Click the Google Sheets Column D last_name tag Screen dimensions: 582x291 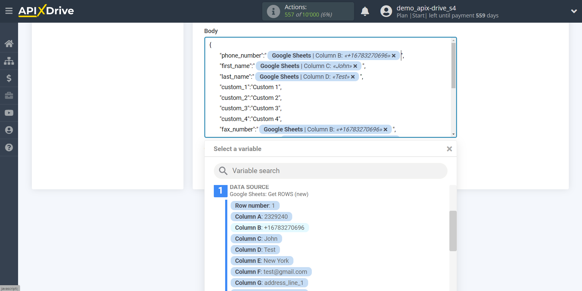pos(307,77)
